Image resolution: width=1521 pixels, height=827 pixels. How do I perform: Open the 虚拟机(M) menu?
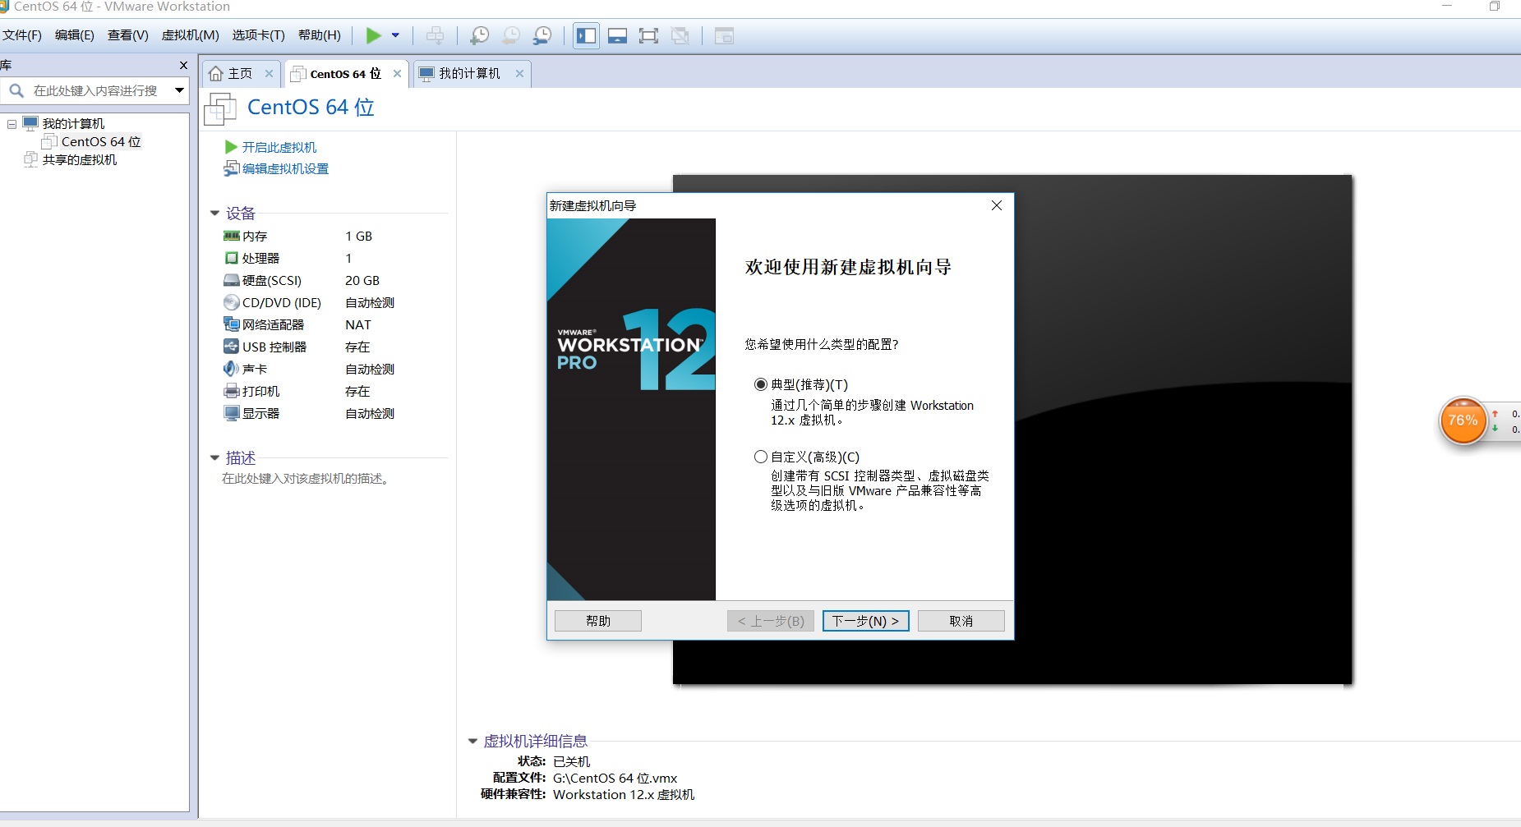pos(191,35)
